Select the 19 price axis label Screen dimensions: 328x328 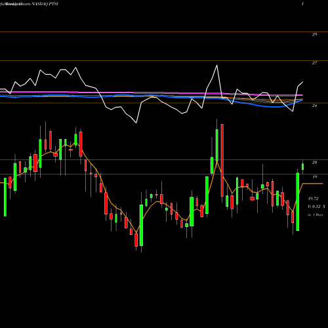coord(314,177)
